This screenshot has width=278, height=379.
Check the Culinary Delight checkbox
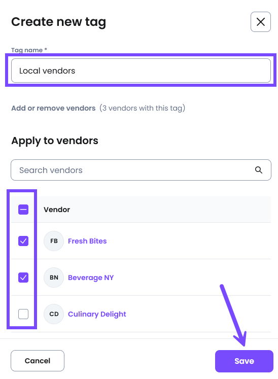tap(23, 314)
